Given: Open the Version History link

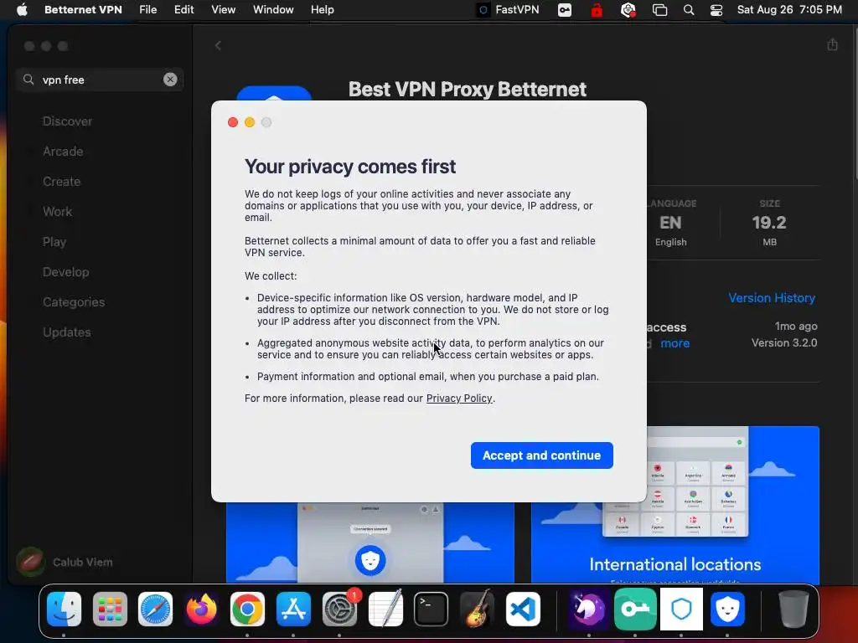Looking at the screenshot, I should [772, 298].
